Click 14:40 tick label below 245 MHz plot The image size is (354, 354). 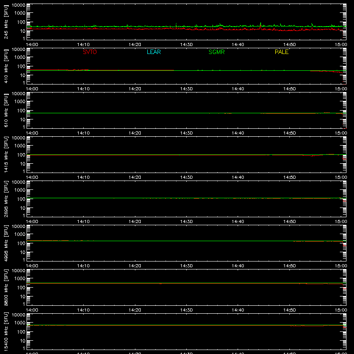(x=238, y=45)
